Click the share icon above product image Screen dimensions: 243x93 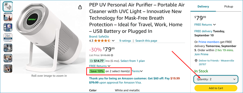pos(80,7)
